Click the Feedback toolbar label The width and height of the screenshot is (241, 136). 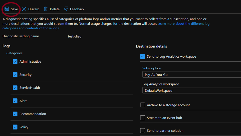(x=77, y=9)
